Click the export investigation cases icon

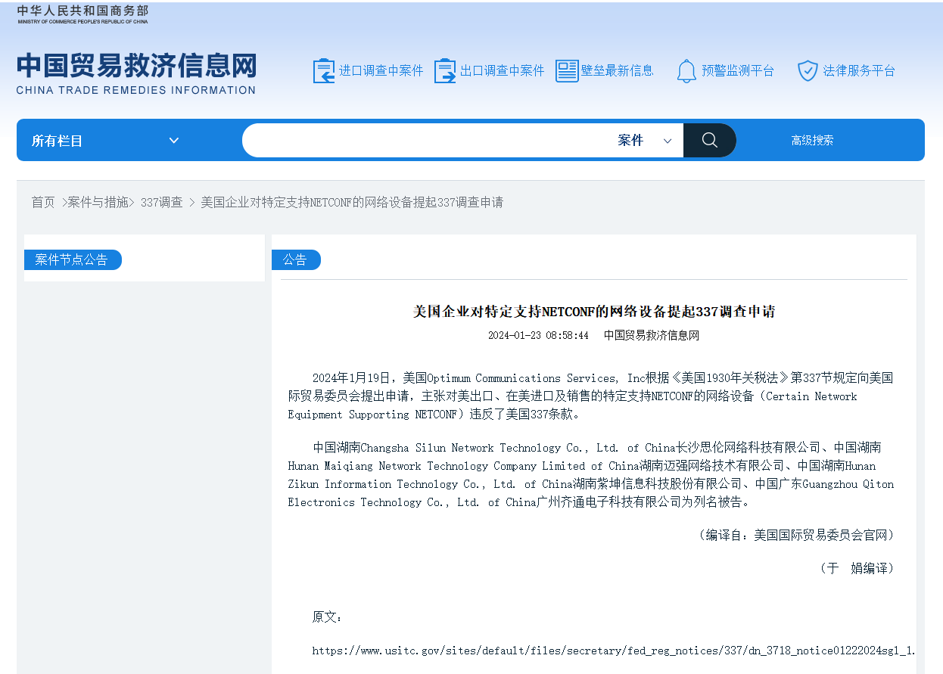click(x=445, y=71)
